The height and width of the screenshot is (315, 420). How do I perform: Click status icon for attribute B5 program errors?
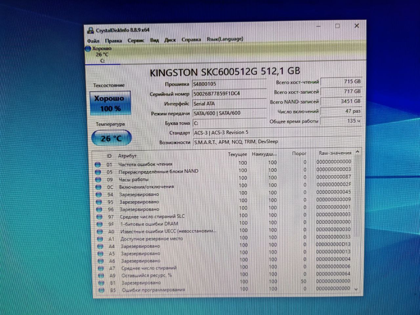[x=101, y=290]
